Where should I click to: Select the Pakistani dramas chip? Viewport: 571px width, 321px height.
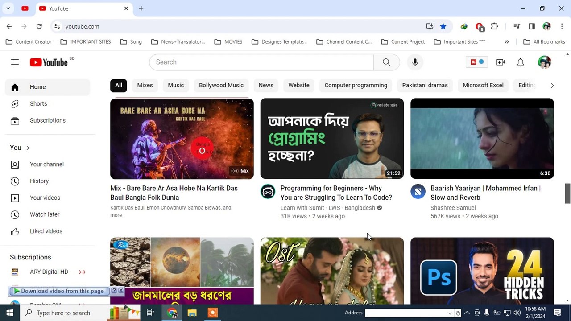425,85
